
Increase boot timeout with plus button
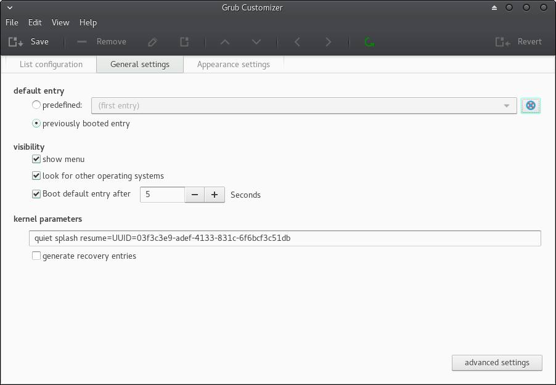[215, 195]
